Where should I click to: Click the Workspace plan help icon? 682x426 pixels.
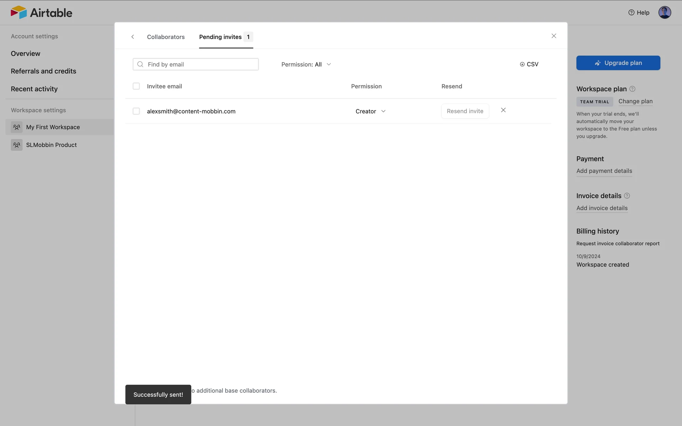632,89
